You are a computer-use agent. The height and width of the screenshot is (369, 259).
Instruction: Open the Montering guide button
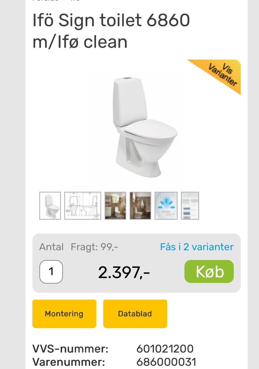point(64,314)
